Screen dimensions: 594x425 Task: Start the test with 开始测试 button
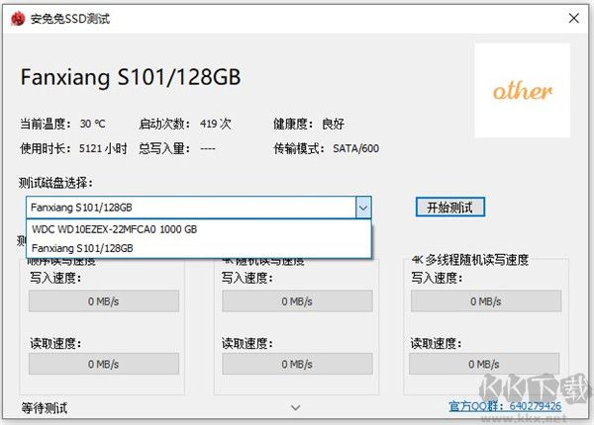[x=450, y=208]
